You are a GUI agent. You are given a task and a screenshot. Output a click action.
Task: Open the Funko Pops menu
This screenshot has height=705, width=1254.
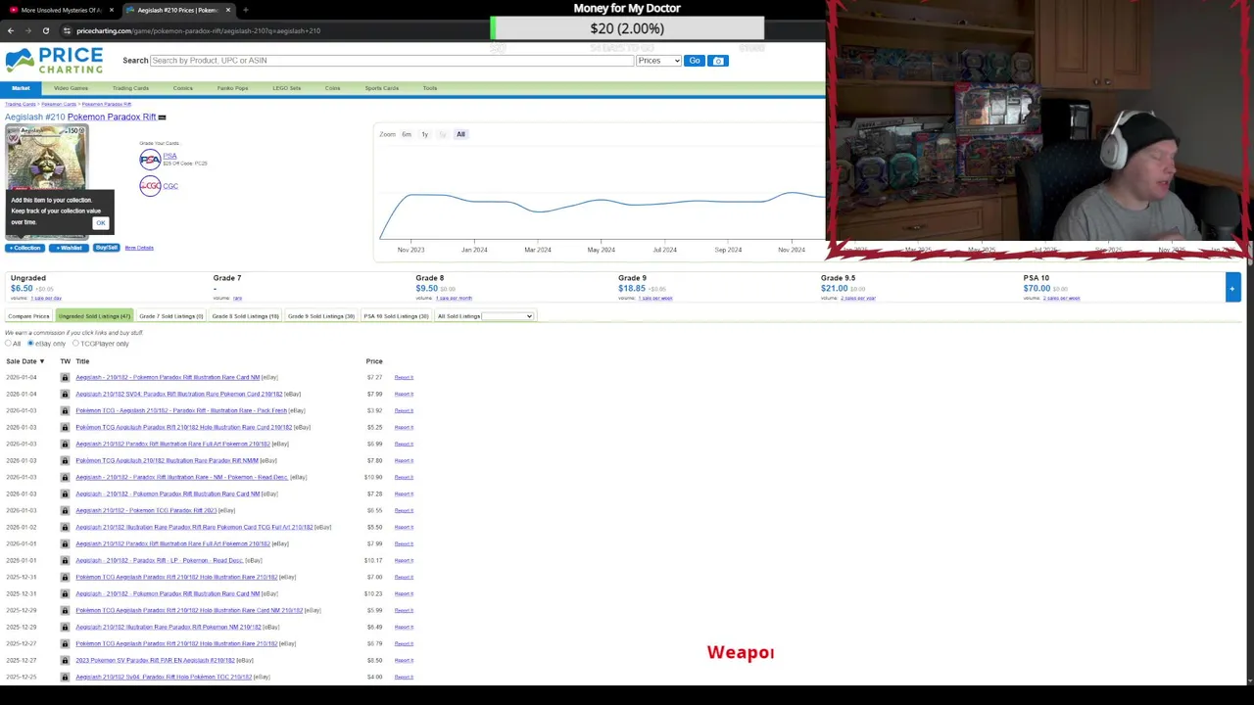coord(232,88)
